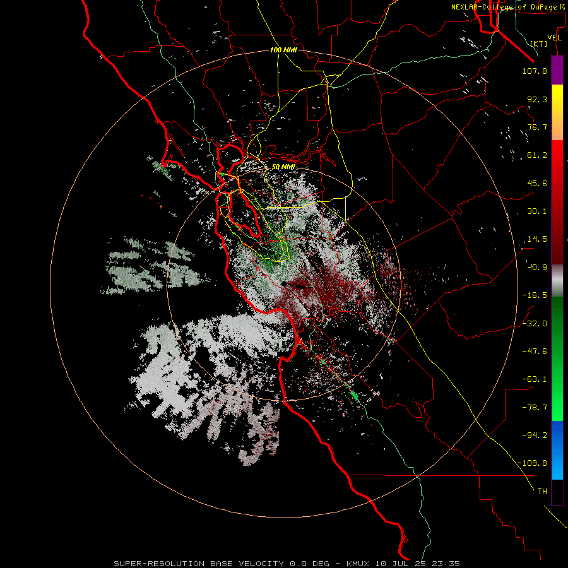The width and height of the screenshot is (568, 568).
Task: Select the 50 NMI range ring label
Action: click(283, 167)
